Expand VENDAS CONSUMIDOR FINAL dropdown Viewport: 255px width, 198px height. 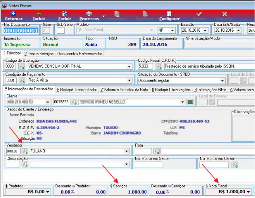pos(129,67)
